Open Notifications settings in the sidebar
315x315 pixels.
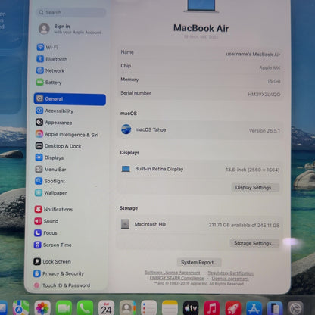[x=54, y=209]
